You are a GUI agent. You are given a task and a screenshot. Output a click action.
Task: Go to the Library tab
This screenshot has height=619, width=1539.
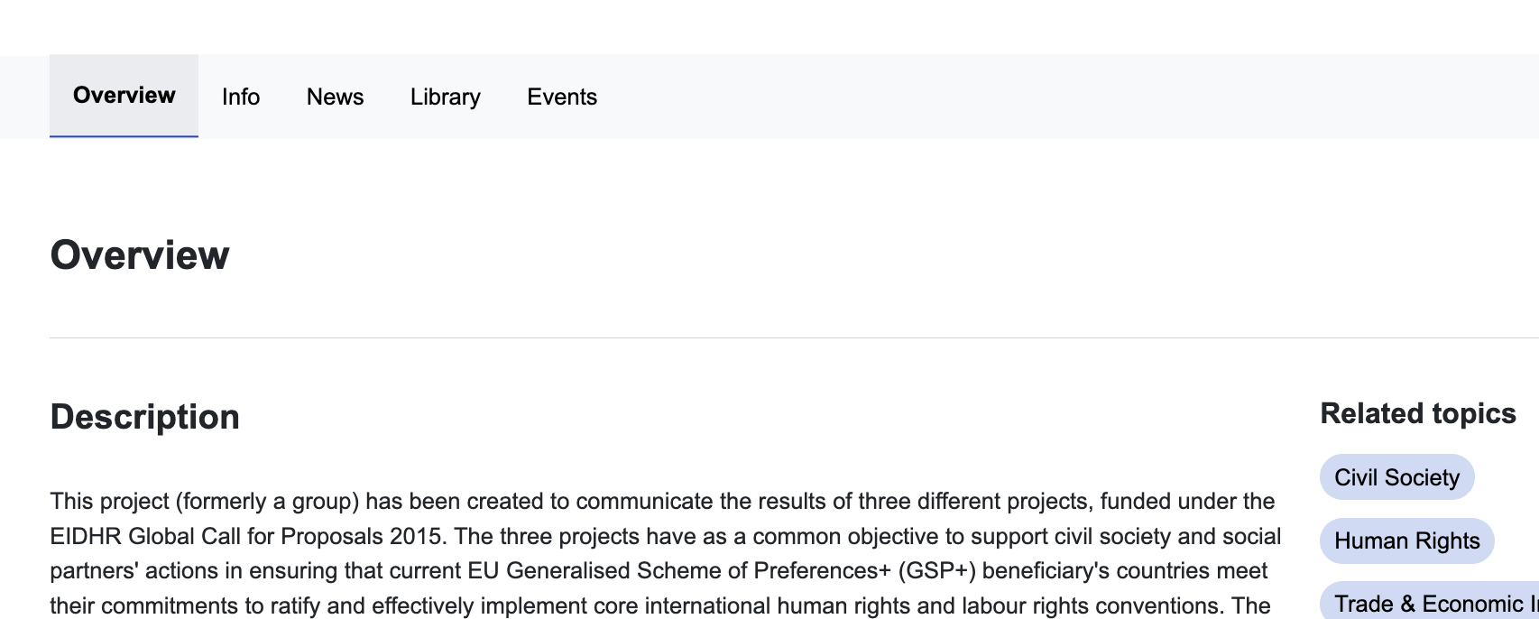click(445, 97)
